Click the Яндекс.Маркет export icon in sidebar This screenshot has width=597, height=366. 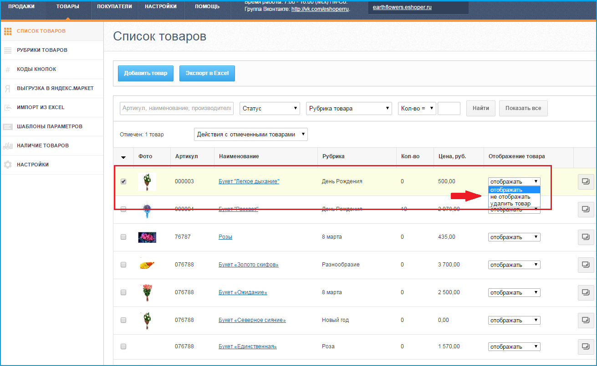7,88
